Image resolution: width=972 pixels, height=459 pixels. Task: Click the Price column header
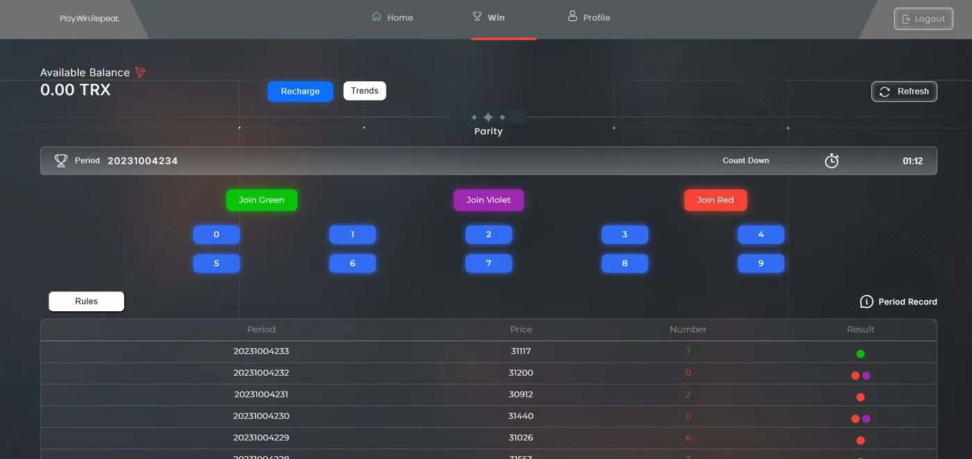[x=521, y=329]
